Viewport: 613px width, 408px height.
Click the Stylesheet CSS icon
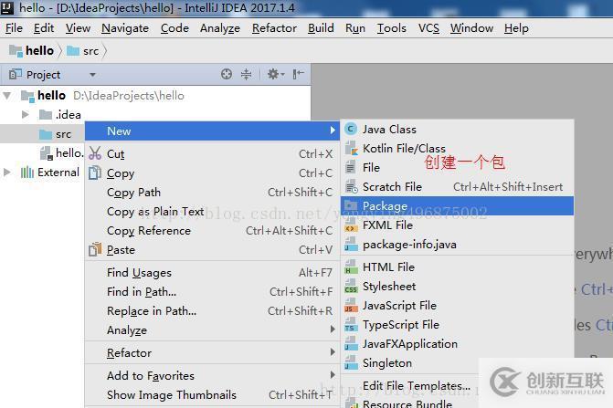coord(351,287)
